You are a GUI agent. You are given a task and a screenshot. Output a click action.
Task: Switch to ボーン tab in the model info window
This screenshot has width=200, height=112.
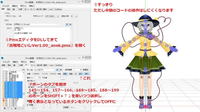click(x=27, y=9)
